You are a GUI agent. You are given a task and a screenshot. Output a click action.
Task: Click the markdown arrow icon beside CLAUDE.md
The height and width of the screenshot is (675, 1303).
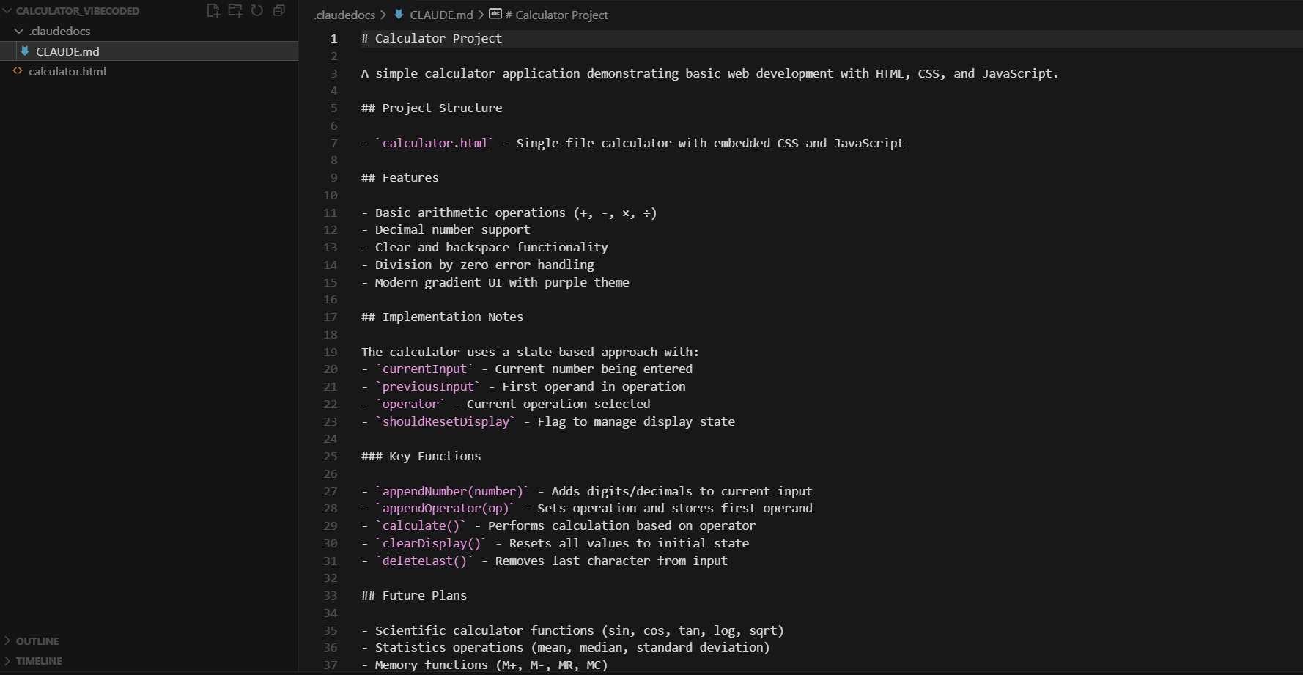(25, 51)
